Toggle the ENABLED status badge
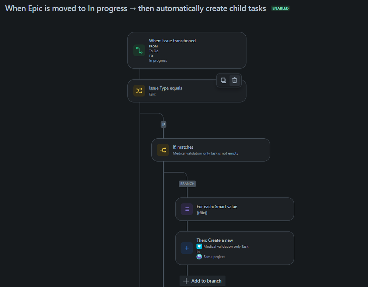368x287 pixels. point(280,8)
